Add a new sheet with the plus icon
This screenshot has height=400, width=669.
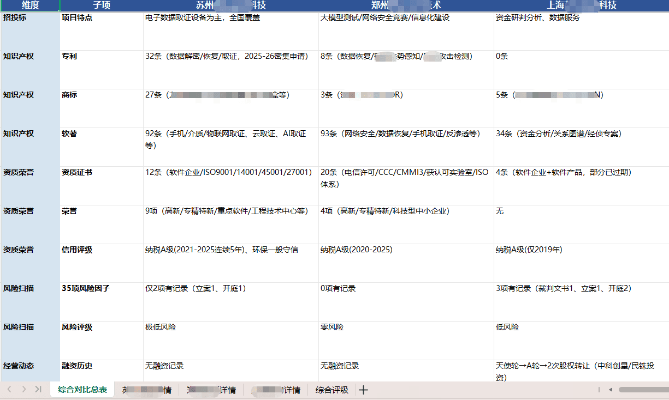coord(363,390)
